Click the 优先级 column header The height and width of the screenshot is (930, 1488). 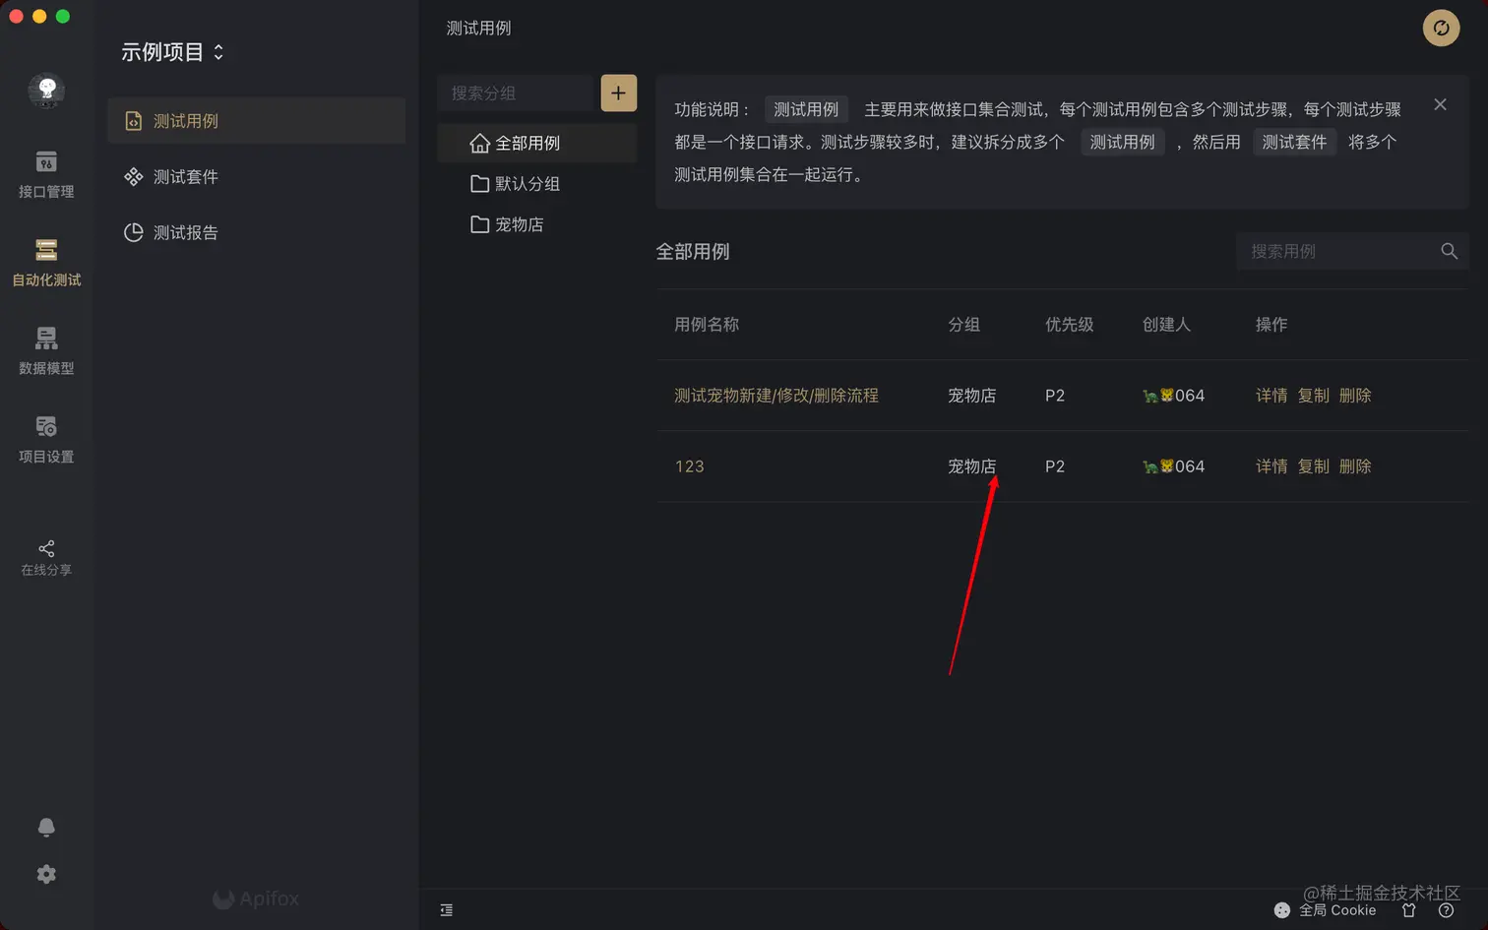coord(1070,325)
